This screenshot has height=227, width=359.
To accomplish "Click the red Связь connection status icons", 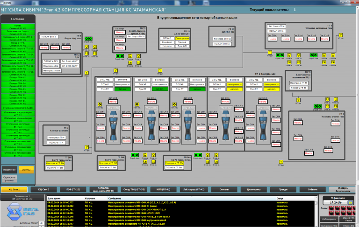I will (342, 211).
